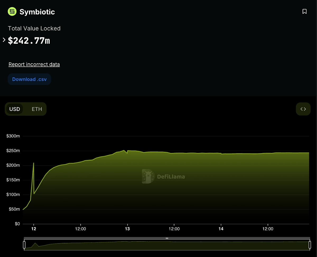Screen dimensions: 317x257
Task: Click the Total Value Locked heading
Action: coord(34,28)
